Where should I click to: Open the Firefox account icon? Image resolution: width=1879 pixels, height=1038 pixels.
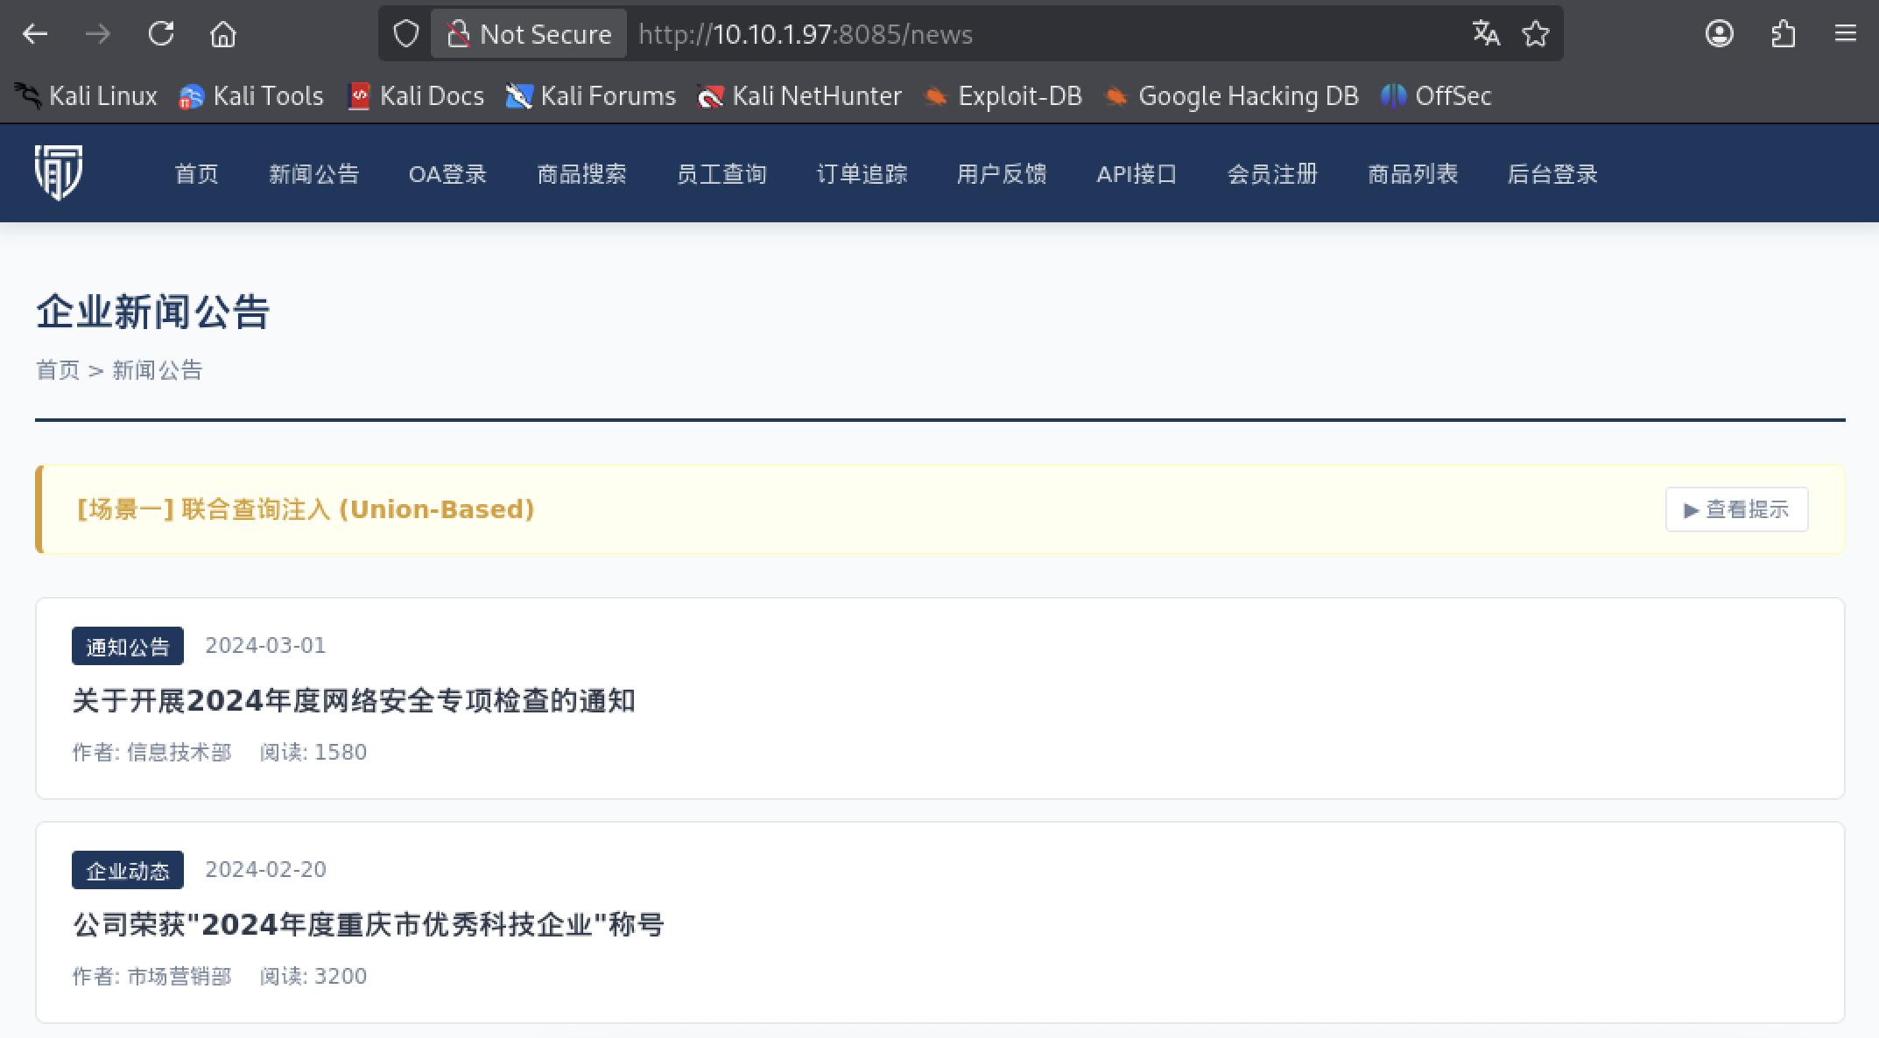[1719, 34]
